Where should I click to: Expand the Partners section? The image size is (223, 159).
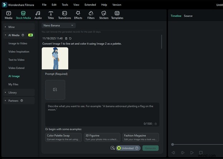[x=5, y=101]
